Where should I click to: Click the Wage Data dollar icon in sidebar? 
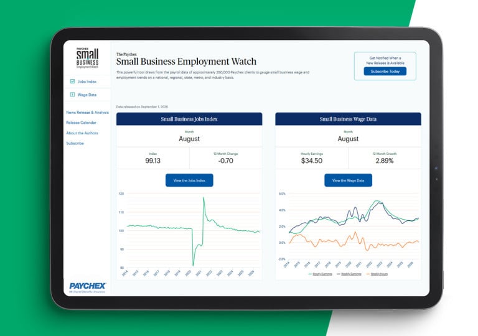tap(72, 95)
